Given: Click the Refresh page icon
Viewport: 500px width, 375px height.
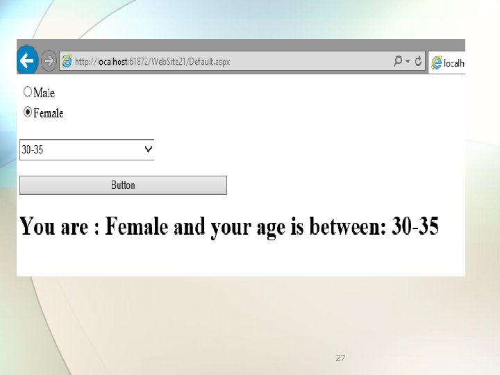Looking at the screenshot, I should coord(418,60).
